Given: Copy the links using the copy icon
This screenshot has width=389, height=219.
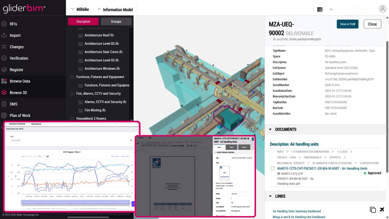Looking at the screenshot, I should coord(373,209).
